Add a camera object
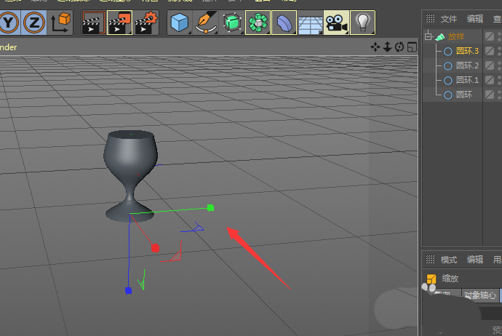This screenshot has width=502, height=336. point(336,23)
